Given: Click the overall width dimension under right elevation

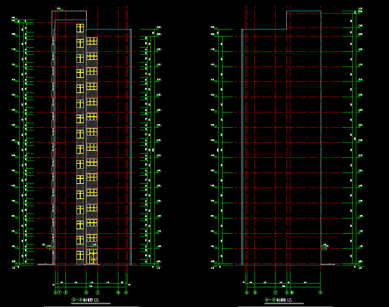Looking at the screenshot, I should (x=283, y=286).
